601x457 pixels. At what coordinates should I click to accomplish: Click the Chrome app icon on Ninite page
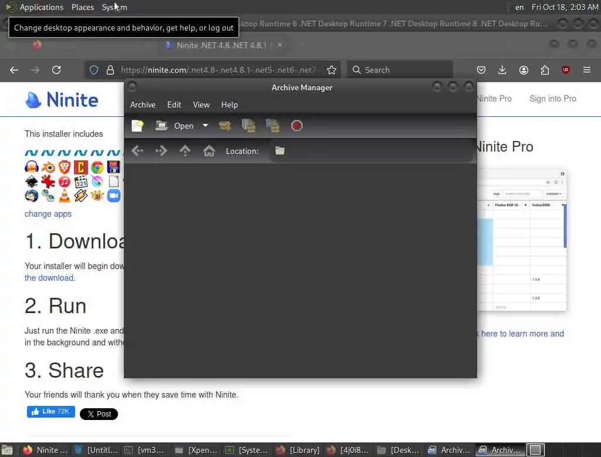(x=97, y=167)
